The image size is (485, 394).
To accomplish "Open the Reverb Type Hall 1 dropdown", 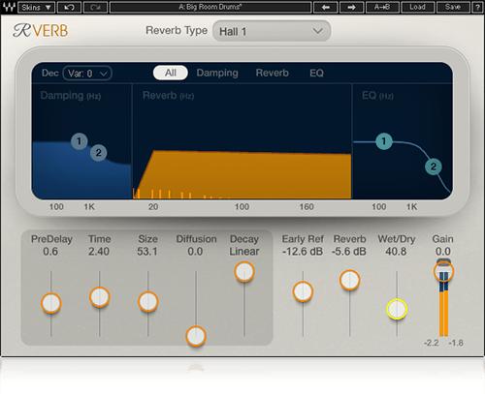I will tap(272, 31).
